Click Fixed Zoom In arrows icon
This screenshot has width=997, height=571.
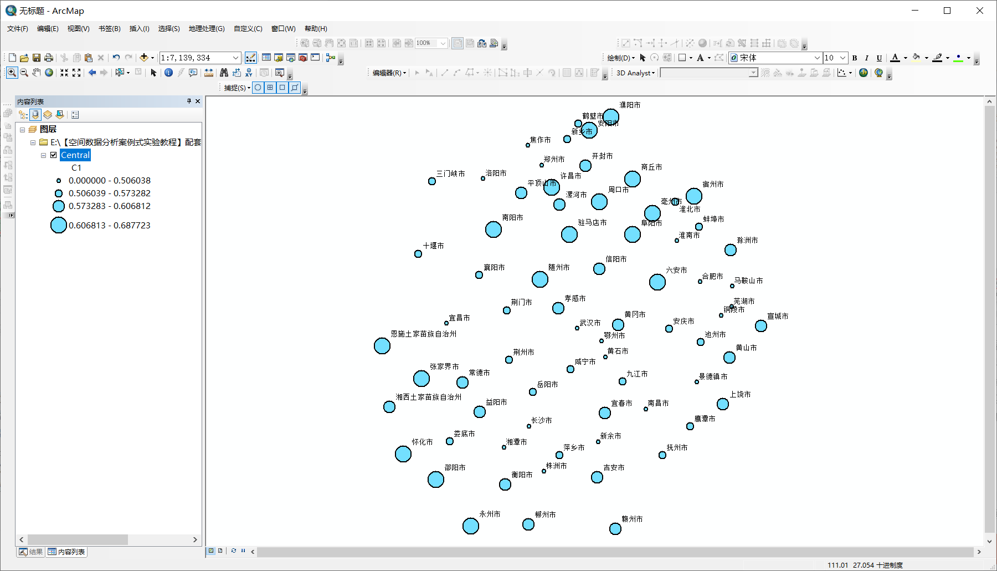[x=64, y=73]
